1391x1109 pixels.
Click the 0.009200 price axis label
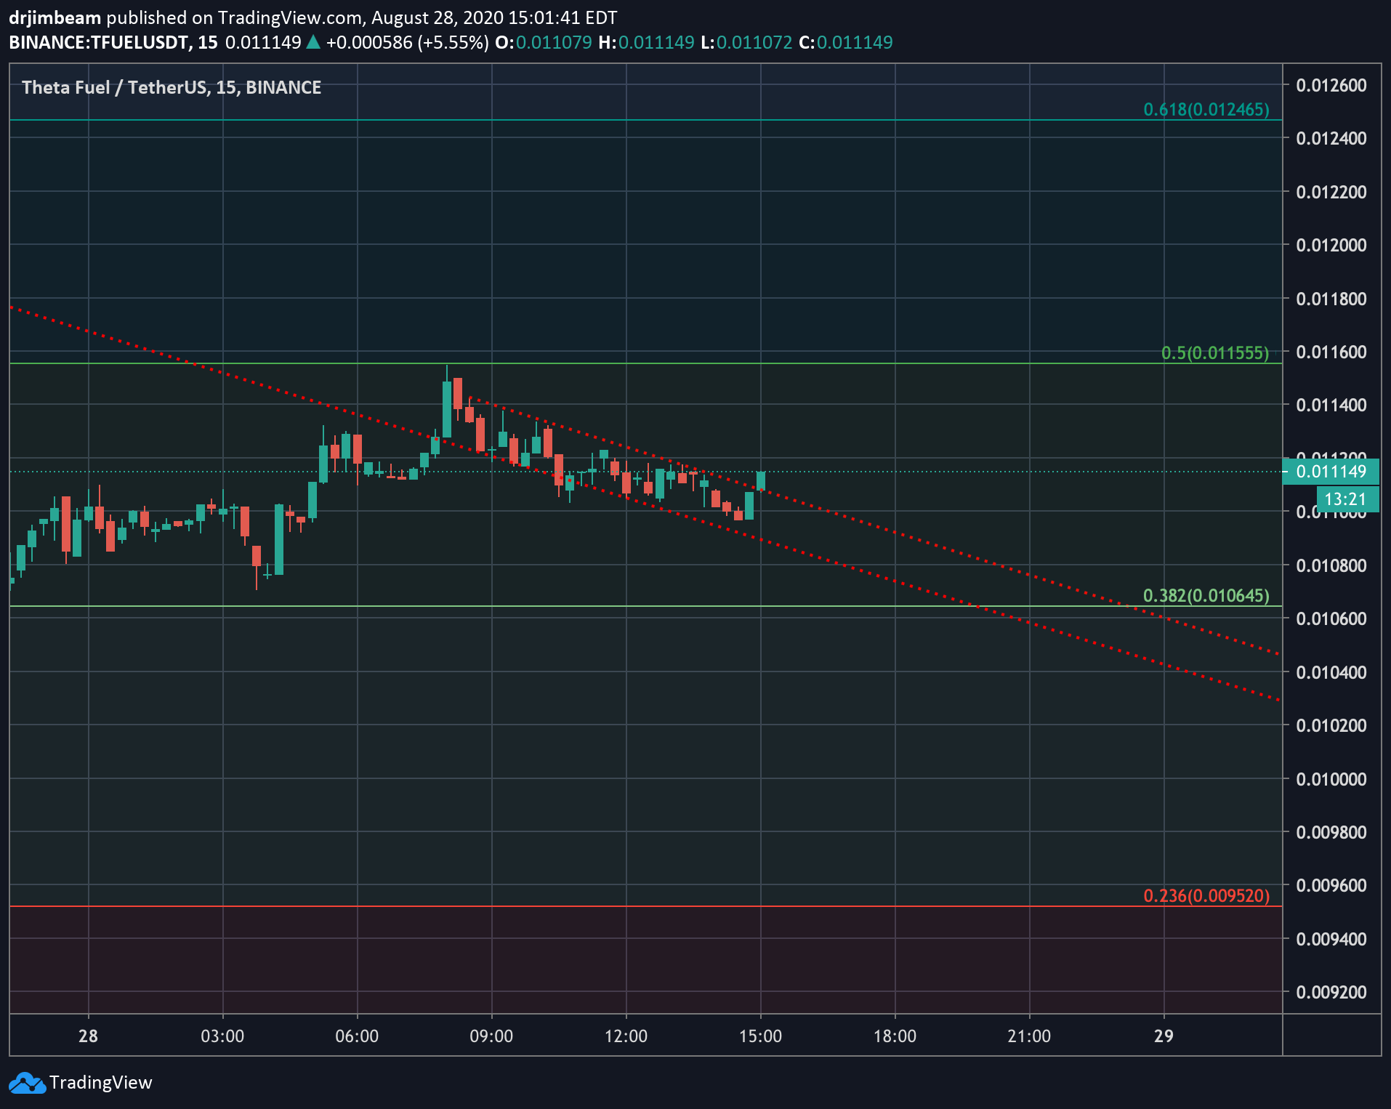(x=1331, y=992)
